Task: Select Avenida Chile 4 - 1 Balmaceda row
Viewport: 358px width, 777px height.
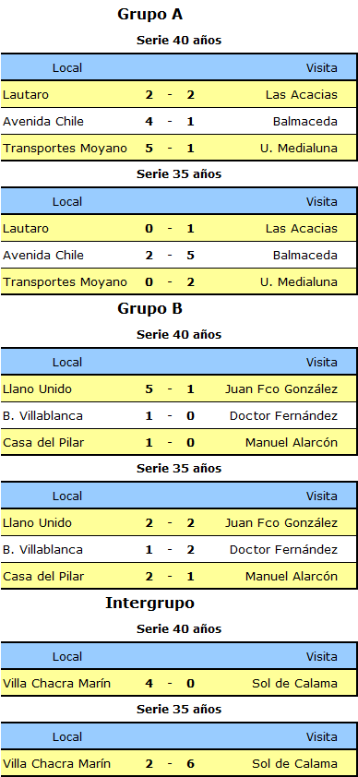Action: coord(179,121)
